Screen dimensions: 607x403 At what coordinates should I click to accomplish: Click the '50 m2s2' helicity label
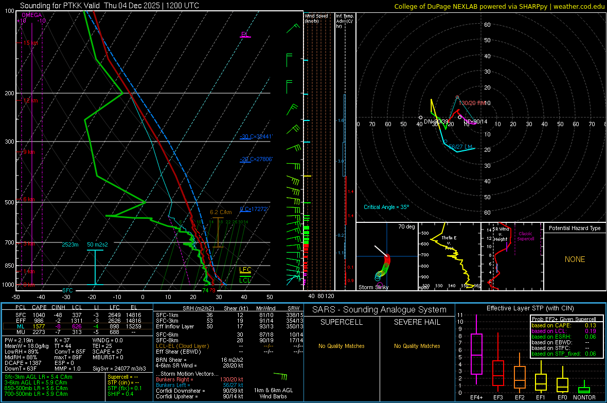coord(97,244)
